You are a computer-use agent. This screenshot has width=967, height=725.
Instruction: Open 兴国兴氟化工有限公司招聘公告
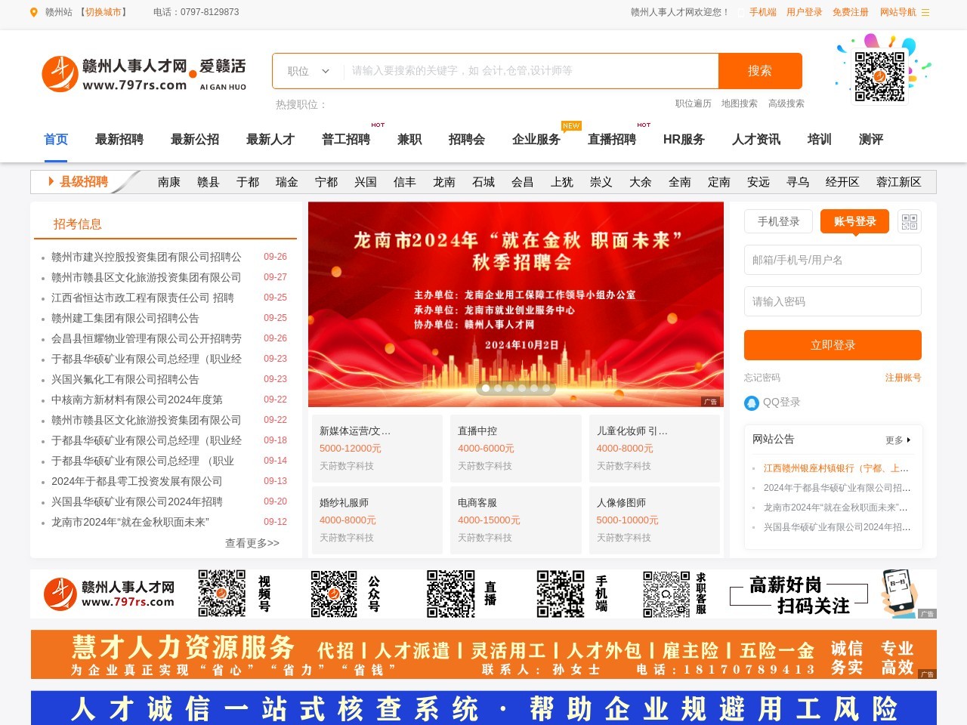125,379
